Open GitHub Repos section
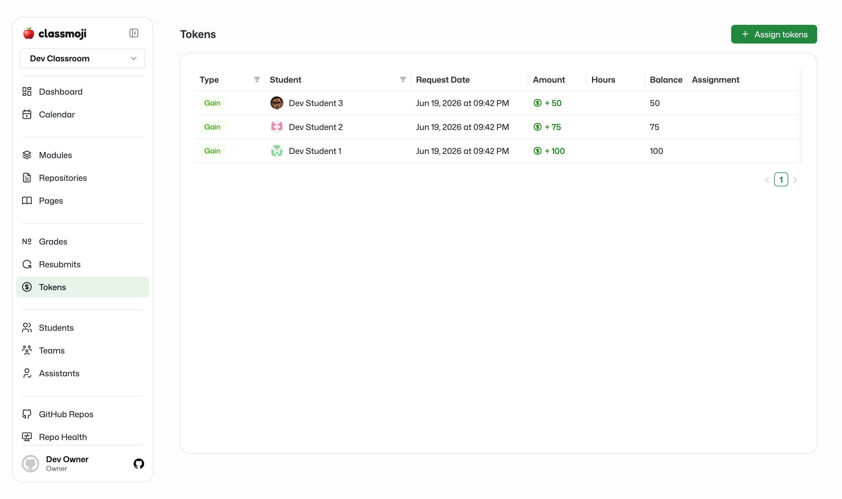842x499 pixels. (x=66, y=414)
